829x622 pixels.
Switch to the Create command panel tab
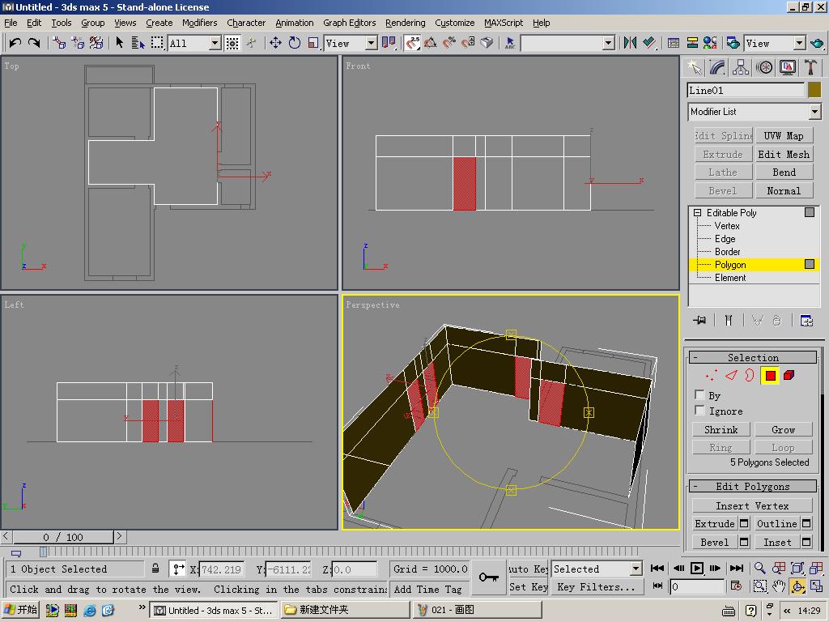[694, 67]
